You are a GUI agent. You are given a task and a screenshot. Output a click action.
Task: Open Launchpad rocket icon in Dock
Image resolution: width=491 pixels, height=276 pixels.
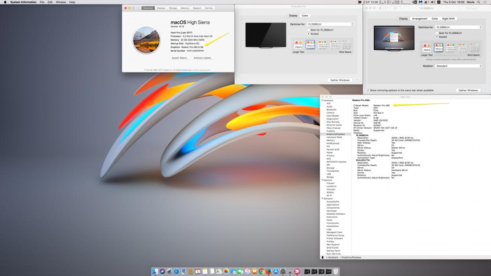[169, 271]
